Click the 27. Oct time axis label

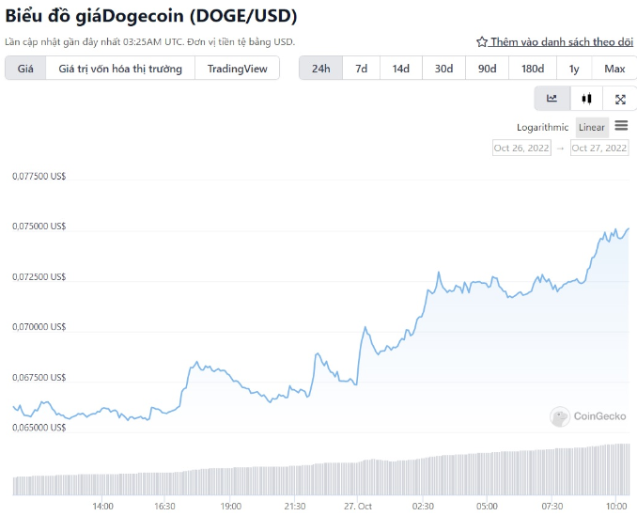[358, 507]
